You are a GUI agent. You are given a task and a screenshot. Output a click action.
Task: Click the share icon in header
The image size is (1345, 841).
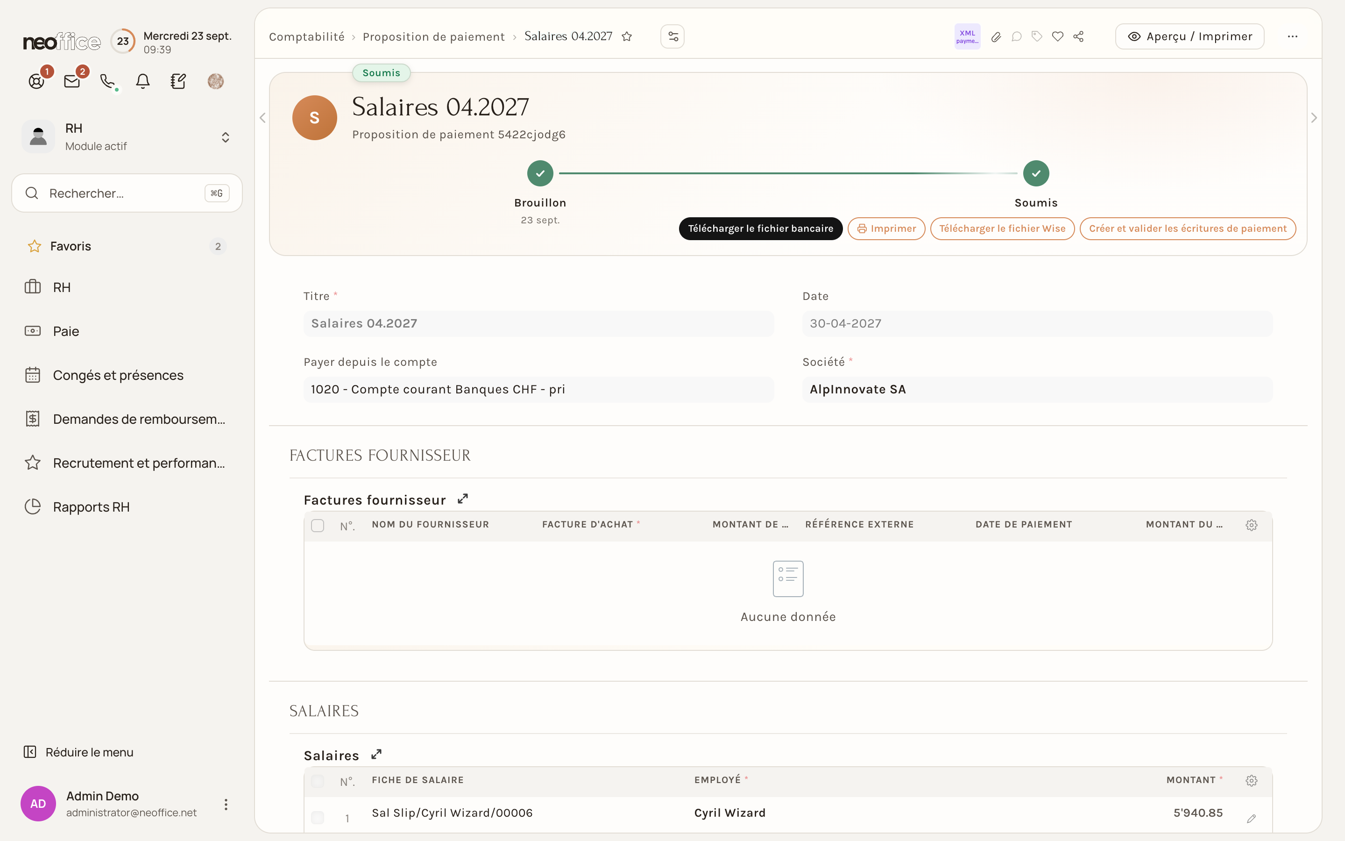[1079, 37]
